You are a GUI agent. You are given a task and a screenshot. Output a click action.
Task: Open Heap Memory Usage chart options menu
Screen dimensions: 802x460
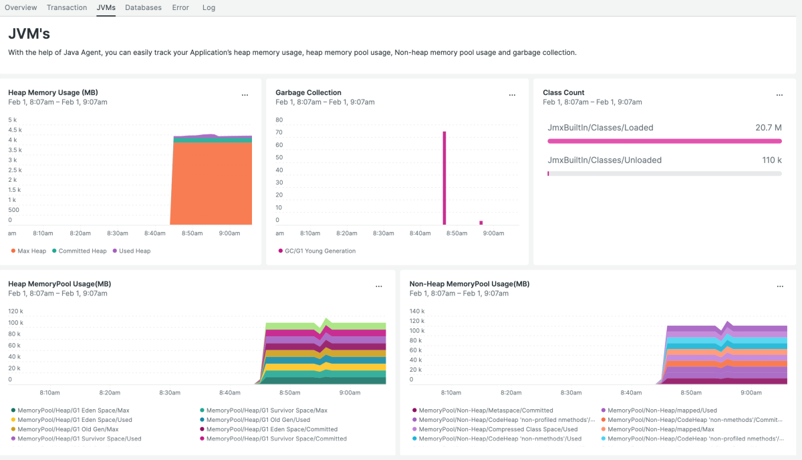(x=245, y=95)
